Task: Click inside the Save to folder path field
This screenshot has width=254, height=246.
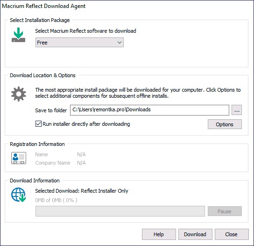Action: 149,110
